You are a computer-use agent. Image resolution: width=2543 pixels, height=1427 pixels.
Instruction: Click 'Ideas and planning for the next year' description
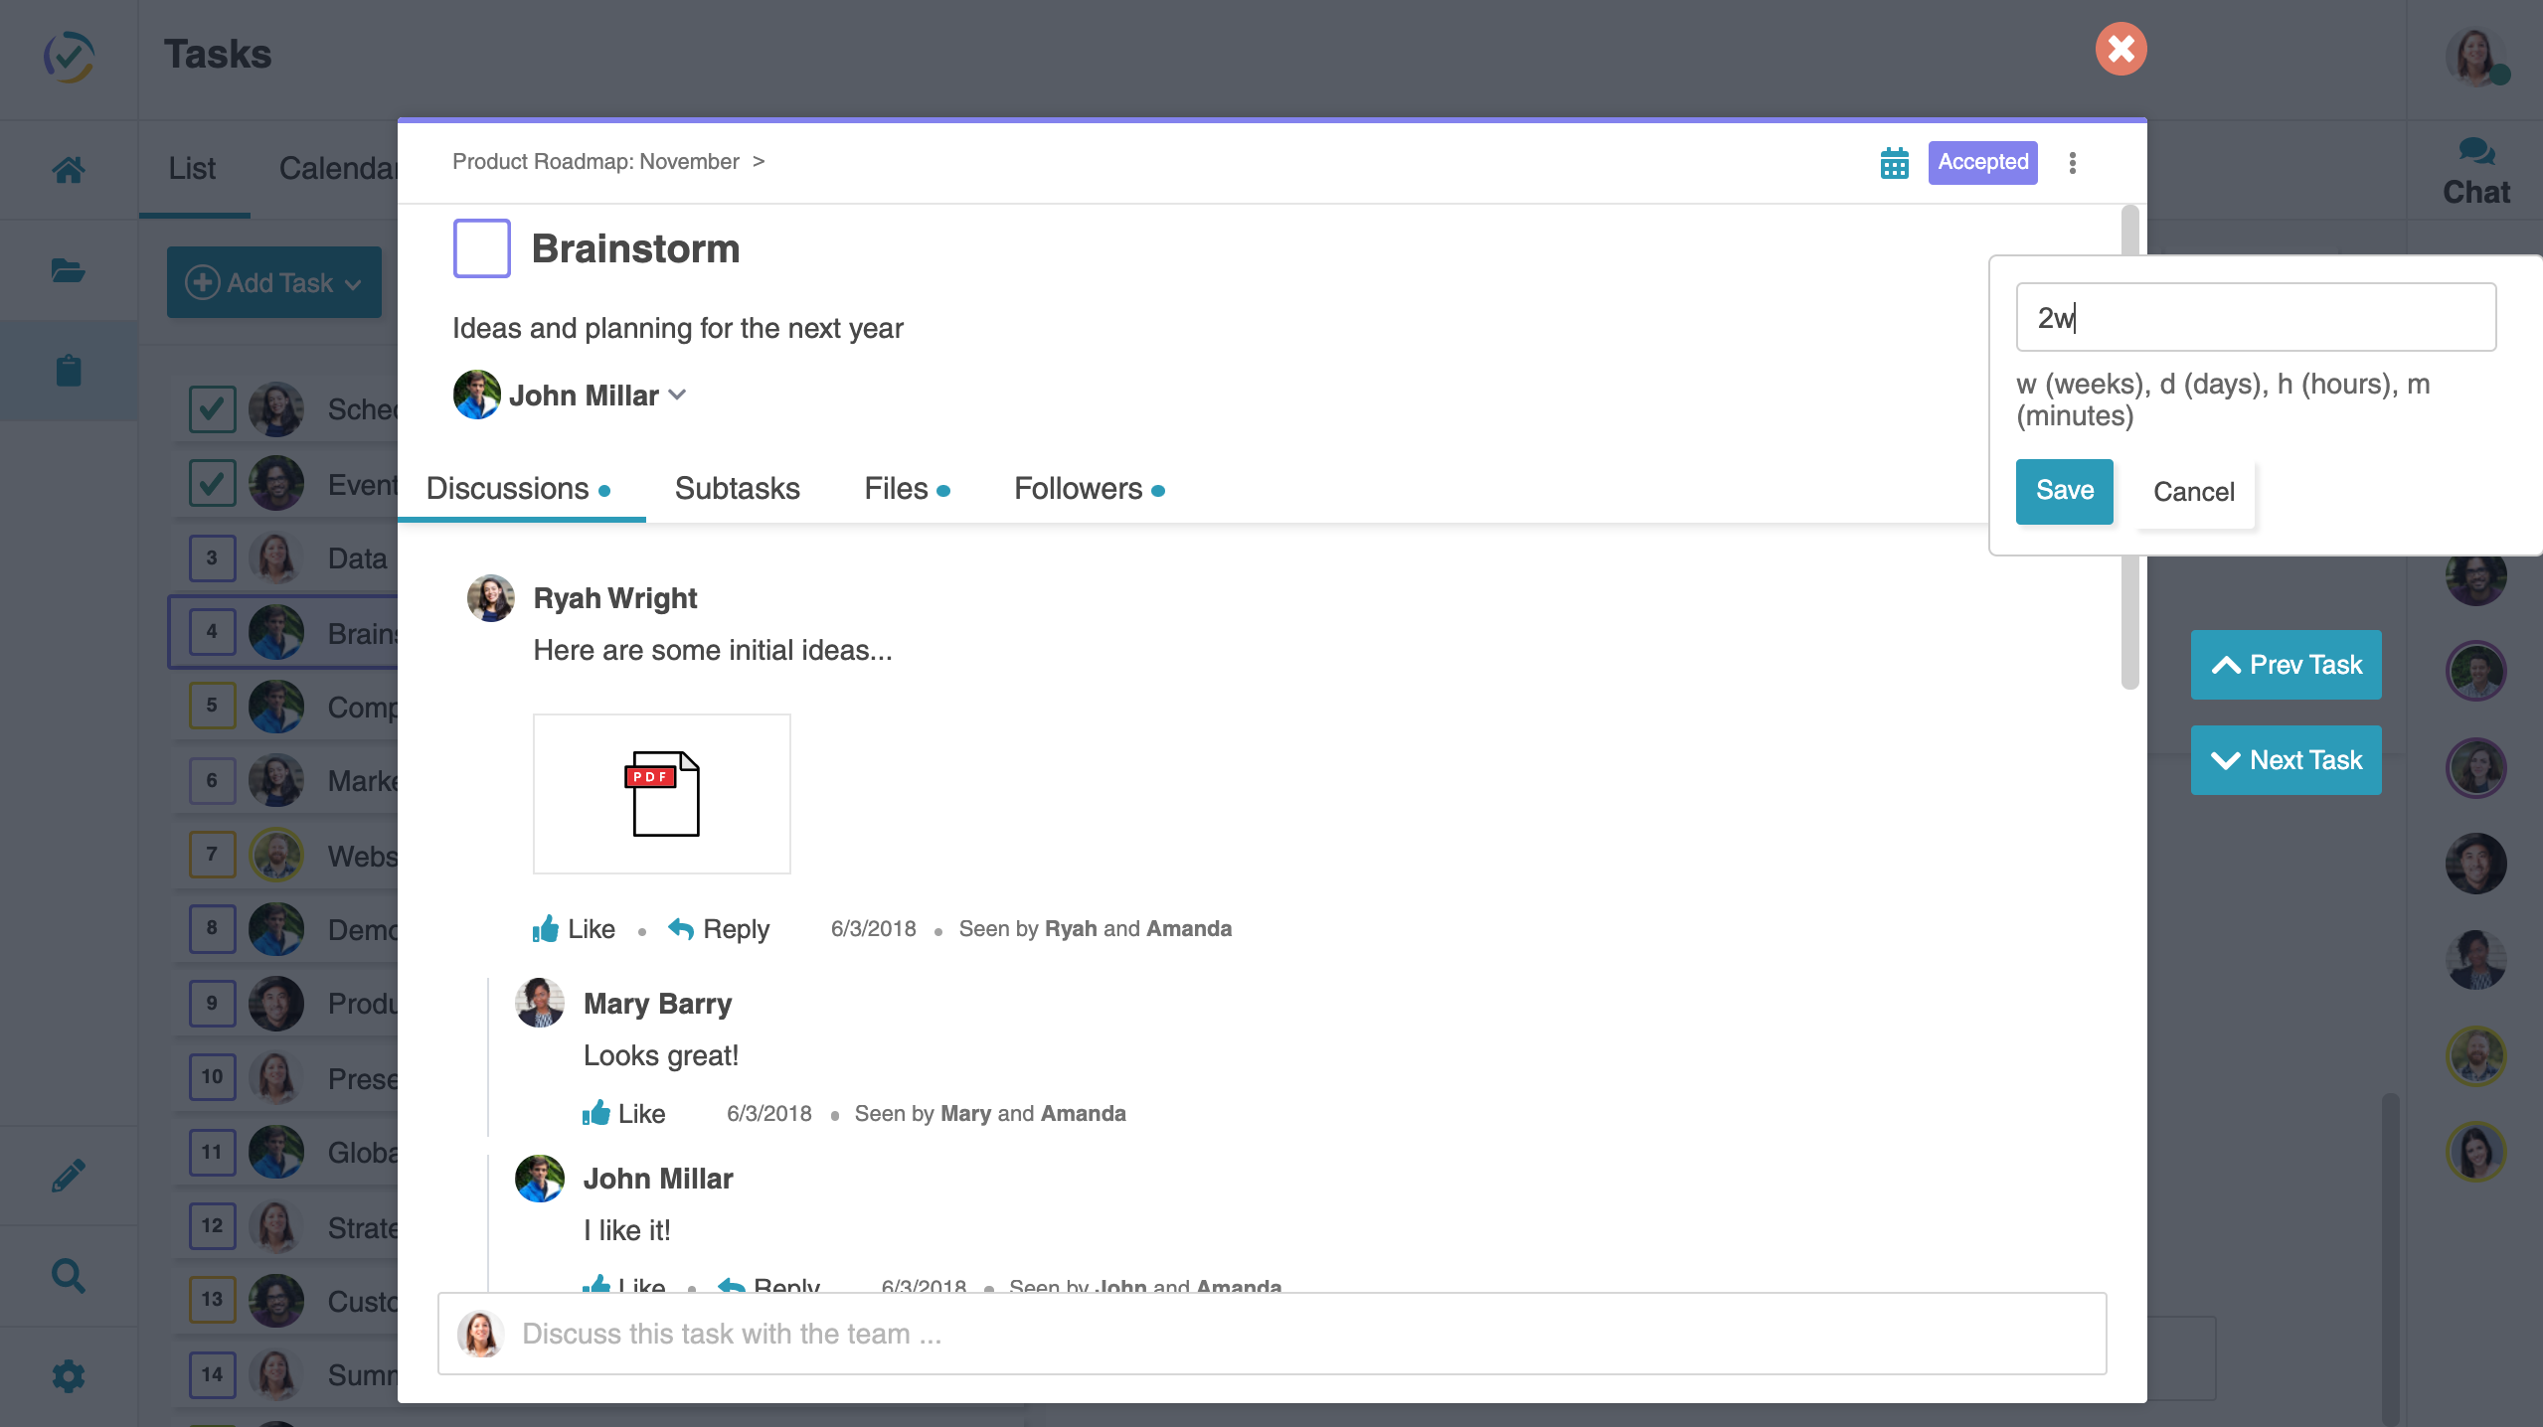(x=678, y=328)
